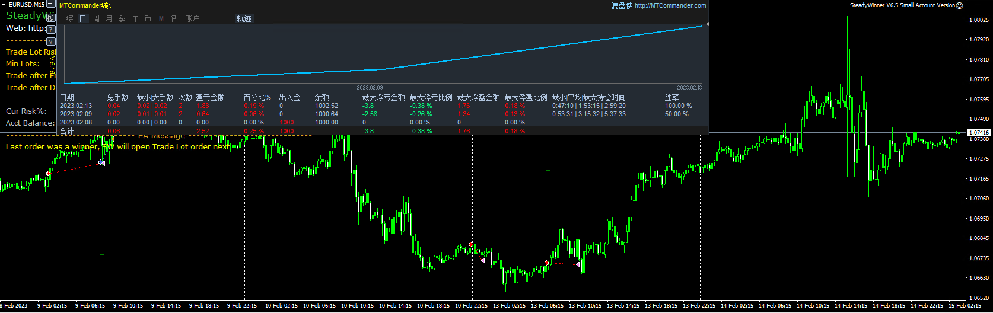Click the red order entry marker near 10 Feb 22:15
This screenshot has width=993, height=313.
[471, 244]
